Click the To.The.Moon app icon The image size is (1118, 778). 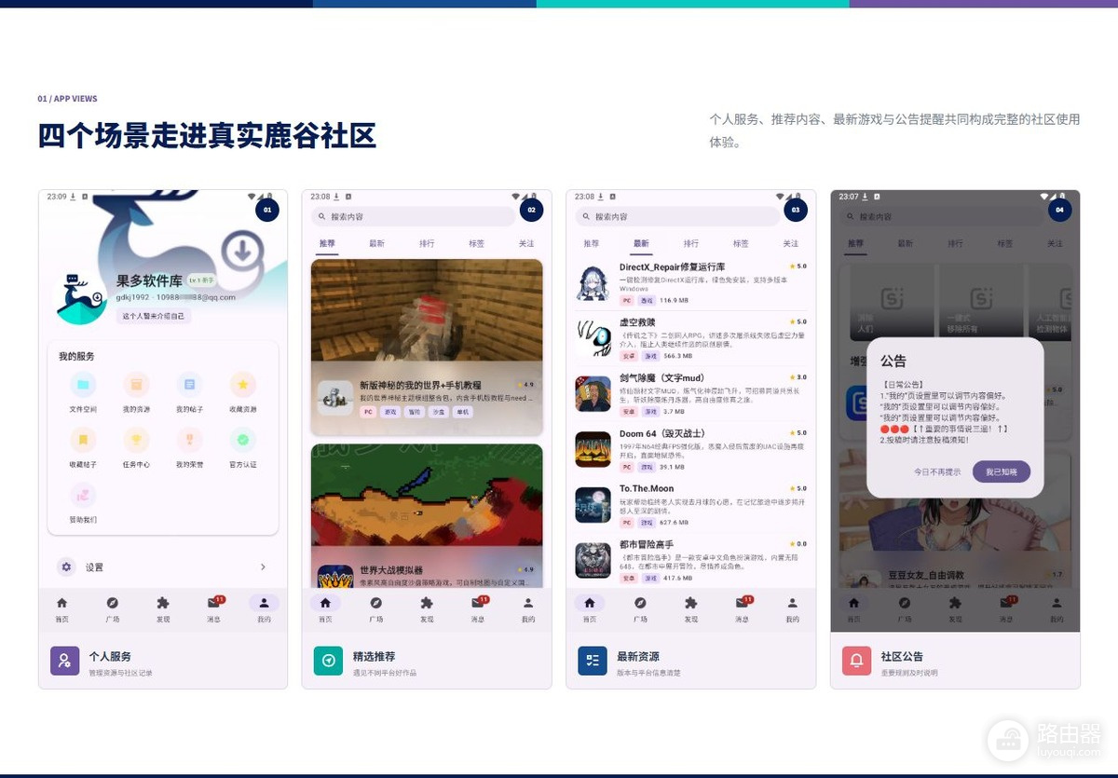(x=593, y=504)
